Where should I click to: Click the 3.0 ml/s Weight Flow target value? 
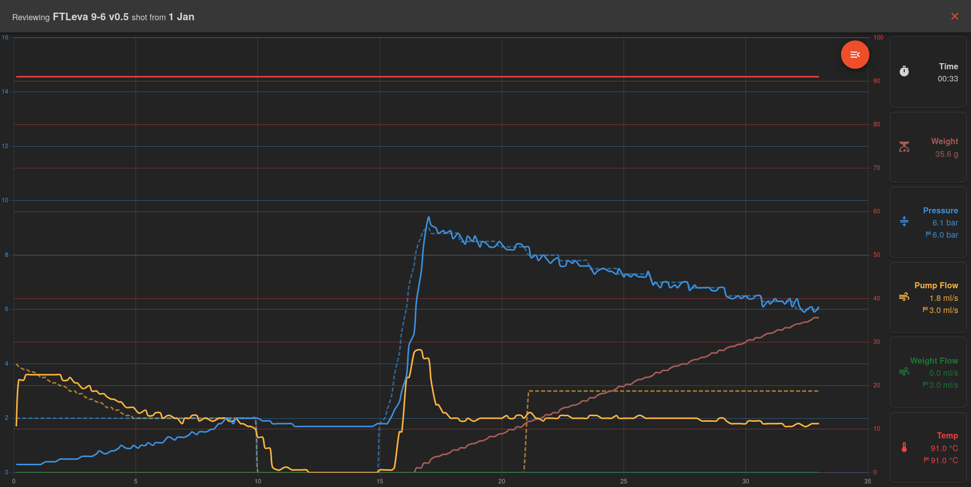pos(943,385)
